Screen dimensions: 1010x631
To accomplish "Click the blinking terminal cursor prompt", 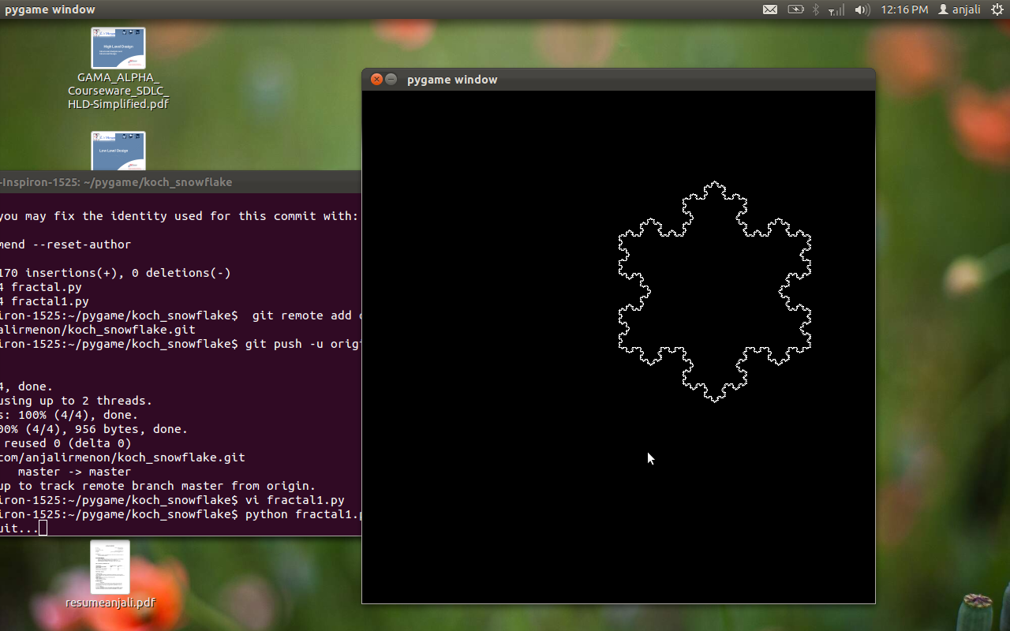I will click(42, 528).
